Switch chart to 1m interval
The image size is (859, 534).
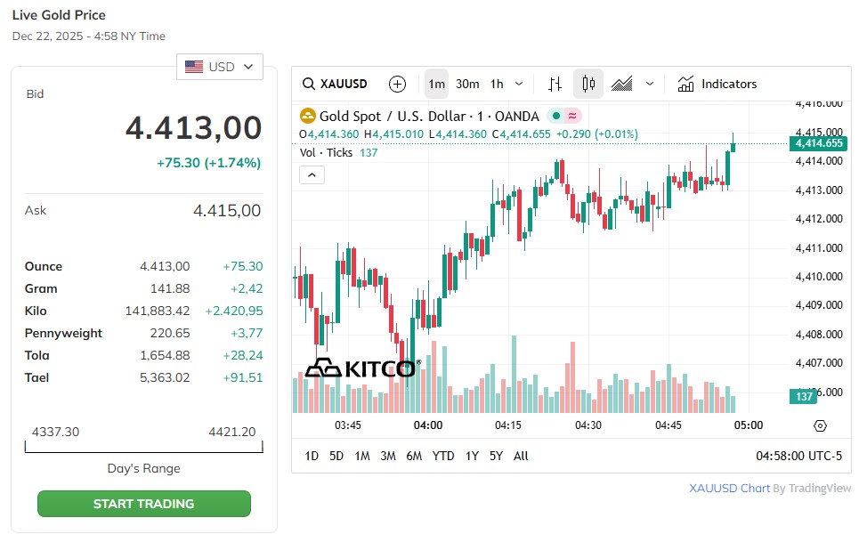(x=436, y=84)
